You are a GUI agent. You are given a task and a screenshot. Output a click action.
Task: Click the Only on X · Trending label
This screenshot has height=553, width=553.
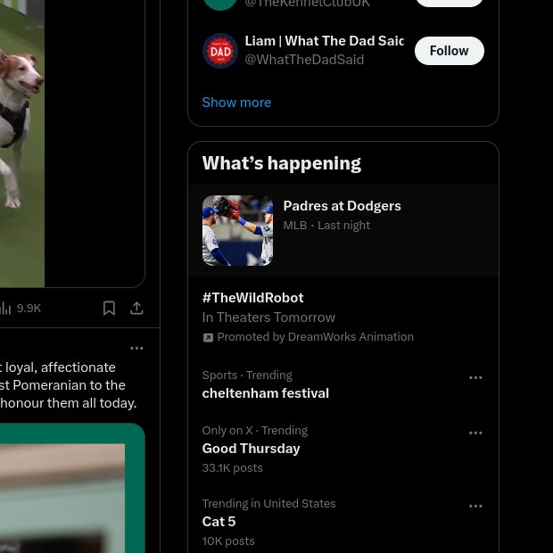pyautogui.click(x=255, y=431)
